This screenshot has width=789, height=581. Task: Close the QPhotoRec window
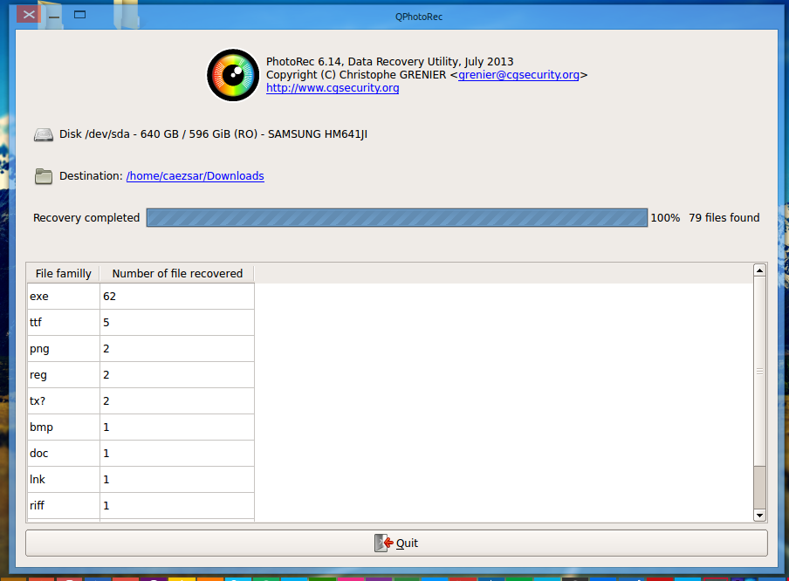point(29,14)
